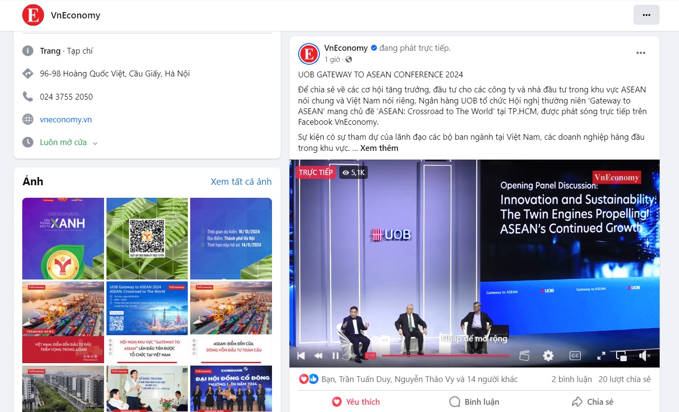Click 'Xem thêm' to expand the post
The height and width of the screenshot is (412, 679).
379,148
